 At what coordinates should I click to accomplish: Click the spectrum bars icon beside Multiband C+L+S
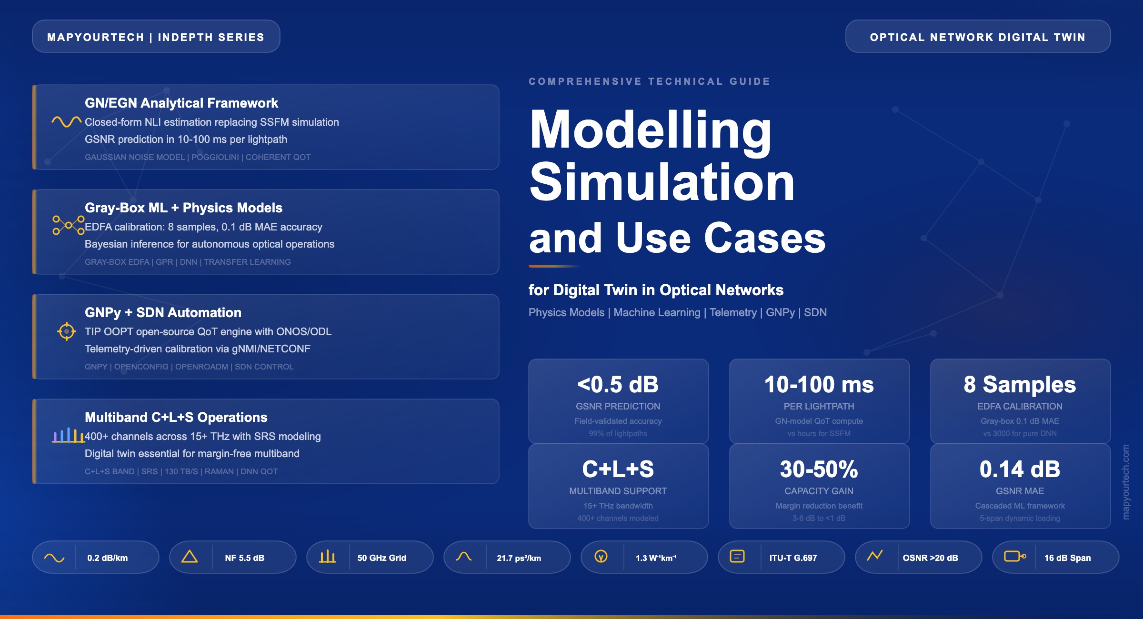[68, 435]
